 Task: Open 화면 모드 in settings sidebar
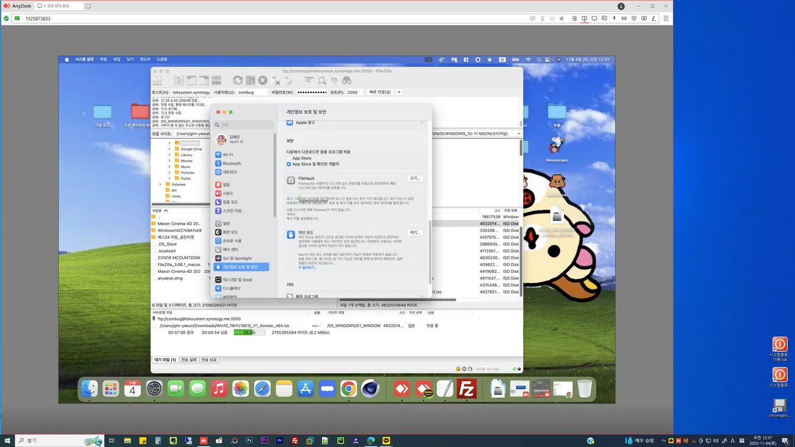click(242, 232)
